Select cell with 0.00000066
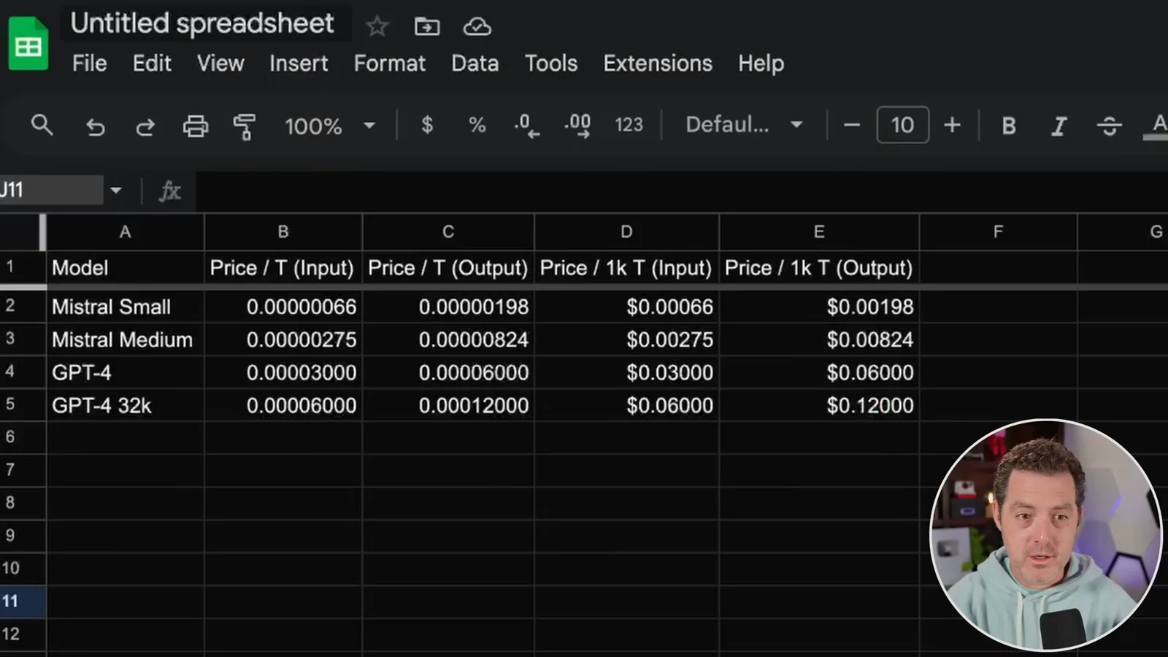This screenshot has height=657, width=1168. pos(283,307)
